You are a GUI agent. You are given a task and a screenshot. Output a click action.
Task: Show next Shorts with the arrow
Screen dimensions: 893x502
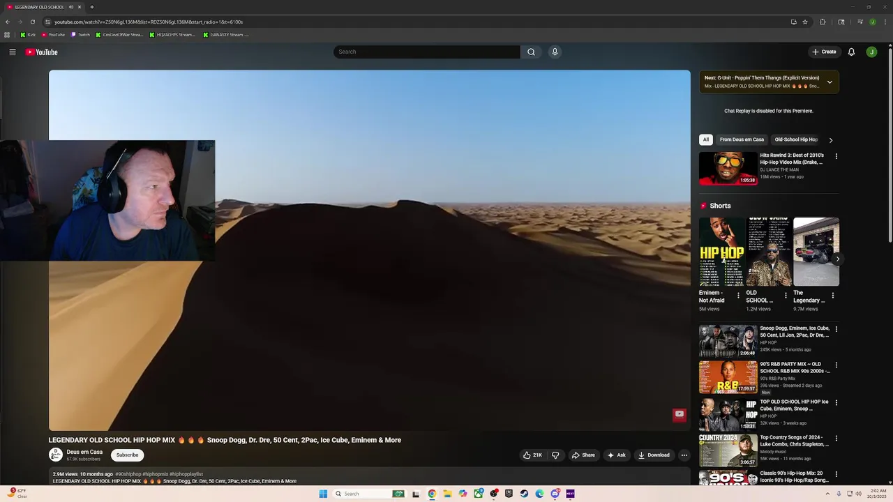(x=838, y=259)
